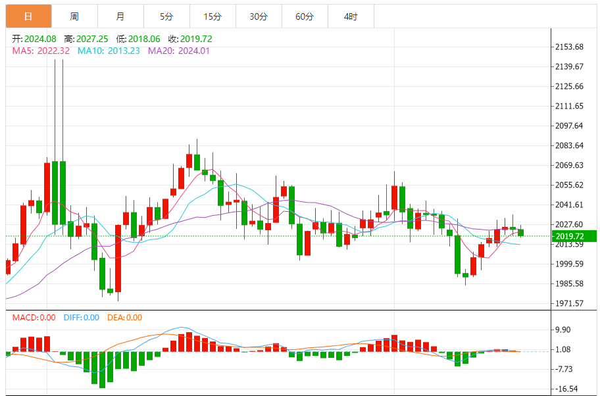Open the 15分 timeframe tab
This screenshot has width=600, height=396.
click(x=213, y=16)
